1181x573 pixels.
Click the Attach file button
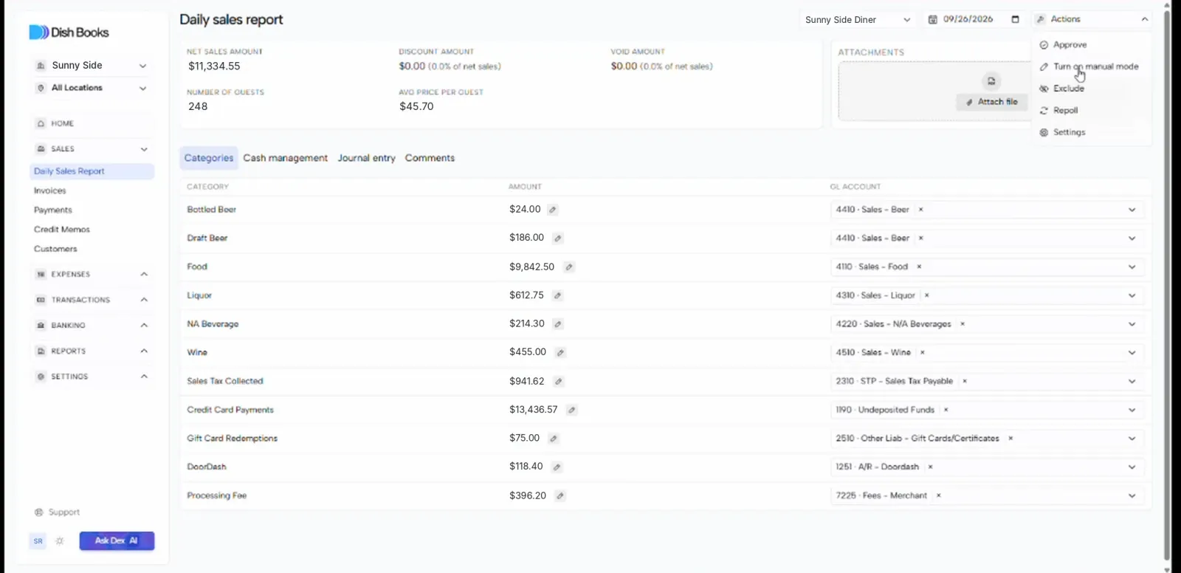coord(992,102)
